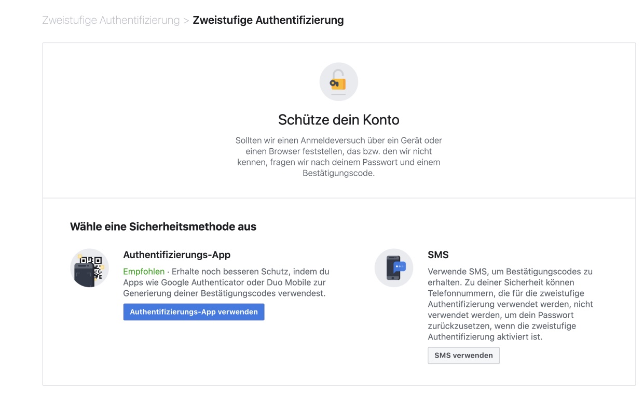Click the QR code authenticator app icon

click(x=89, y=268)
